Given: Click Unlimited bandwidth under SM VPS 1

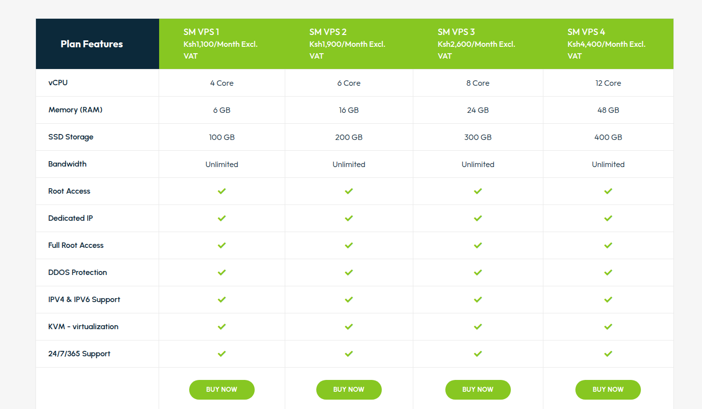Looking at the screenshot, I should coord(222,165).
